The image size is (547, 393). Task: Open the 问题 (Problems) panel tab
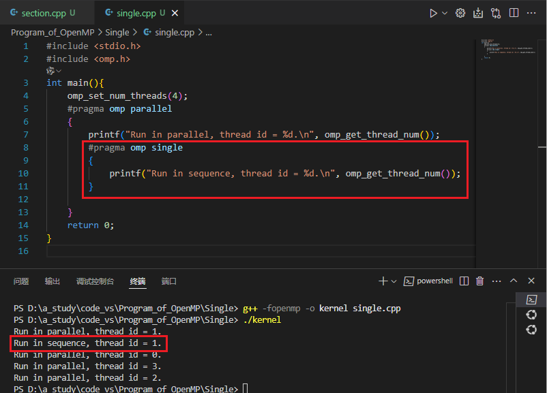pyautogui.click(x=21, y=281)
